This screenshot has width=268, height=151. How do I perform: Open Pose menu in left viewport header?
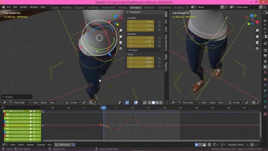(x=52, y=103)
